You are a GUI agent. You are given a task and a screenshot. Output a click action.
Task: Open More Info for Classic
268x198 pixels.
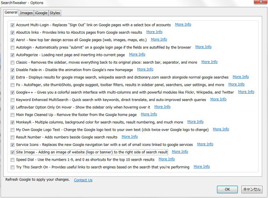pos(209,62)
